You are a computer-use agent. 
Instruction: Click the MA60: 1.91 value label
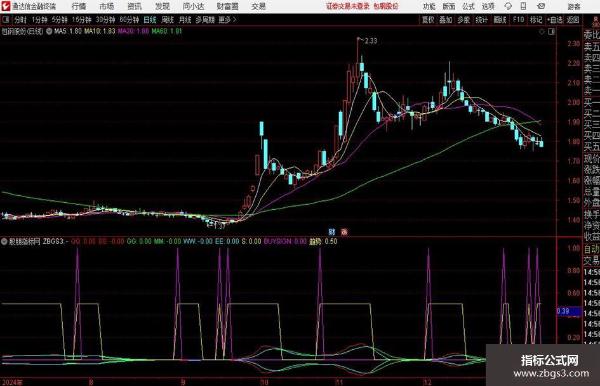pyautogui.click(x=166, y=31)
